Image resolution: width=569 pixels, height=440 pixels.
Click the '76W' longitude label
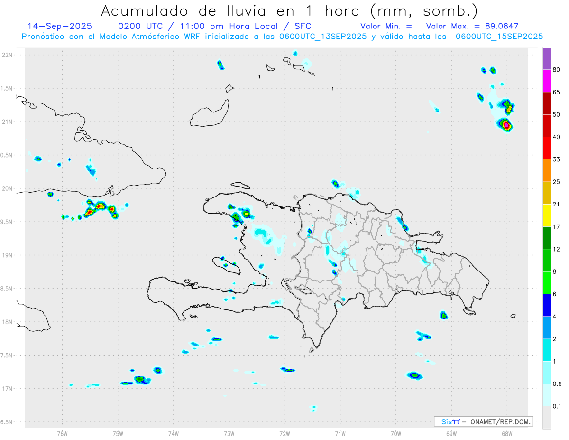[62, 433]
